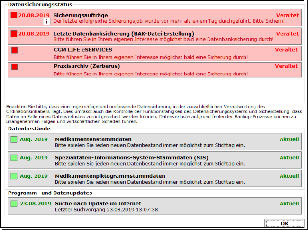This screenshot has height=230, width=308.
Task: Click Aktuell status of Suche nach Update
Action: (289, 203)
